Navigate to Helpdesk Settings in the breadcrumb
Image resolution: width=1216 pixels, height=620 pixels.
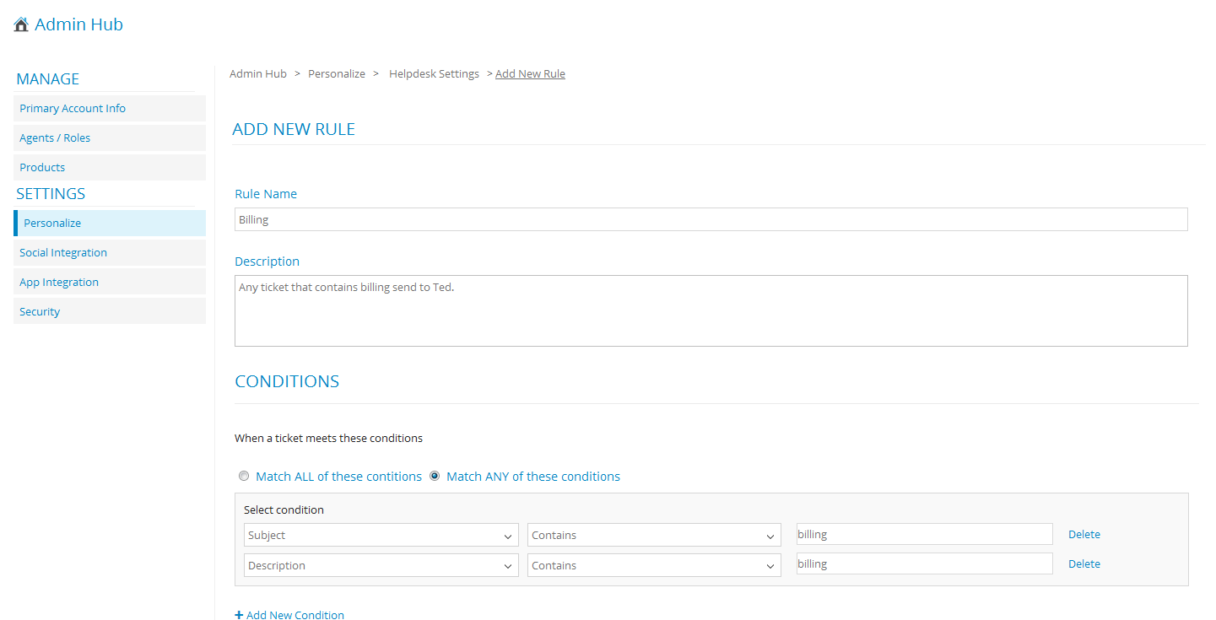[434, 73]
